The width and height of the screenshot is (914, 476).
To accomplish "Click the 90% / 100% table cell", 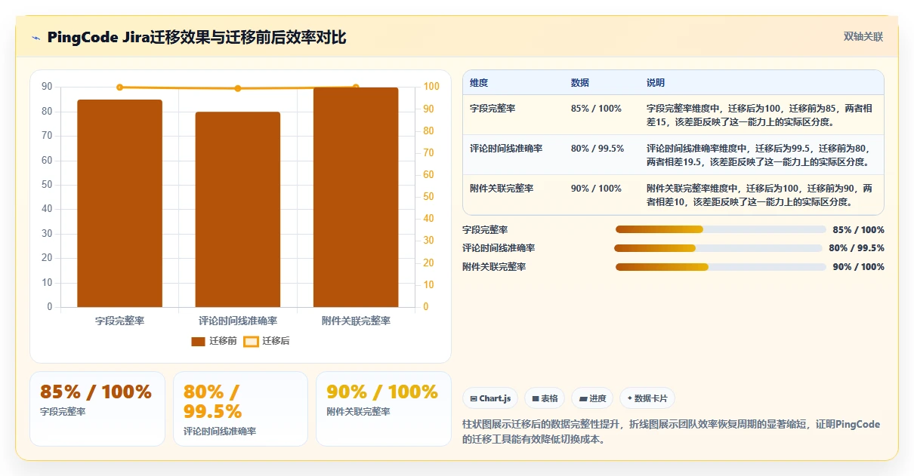I will [596, 189].
